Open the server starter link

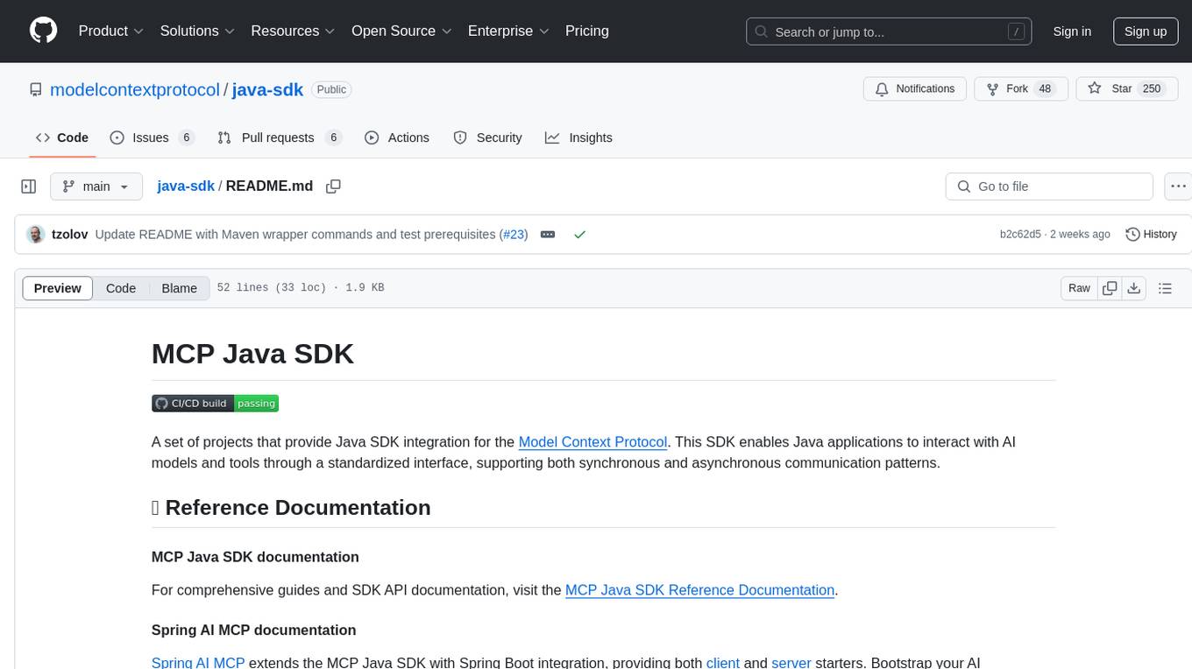coord(791,663)
